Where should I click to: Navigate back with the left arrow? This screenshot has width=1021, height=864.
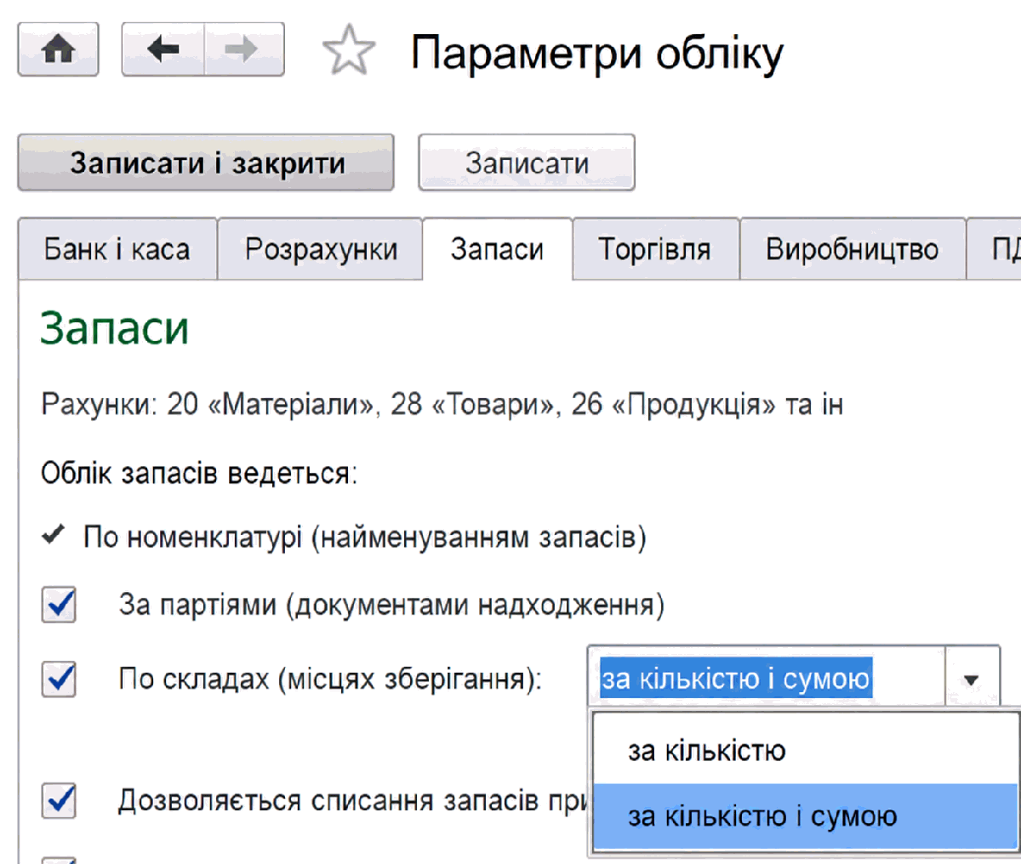pyautogui.click(x=163, y=49)
